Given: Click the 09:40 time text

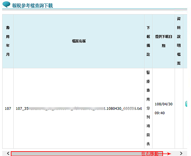Looking at the screenshot, I should [x=159, y=113].
